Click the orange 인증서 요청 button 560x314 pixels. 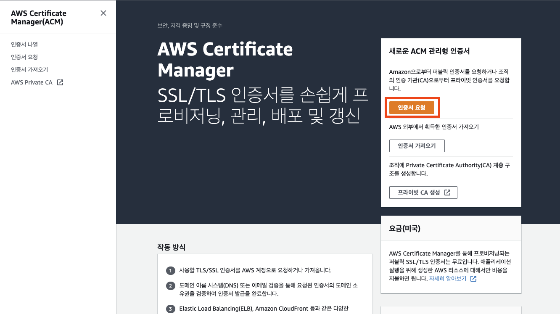coord(412,108)
